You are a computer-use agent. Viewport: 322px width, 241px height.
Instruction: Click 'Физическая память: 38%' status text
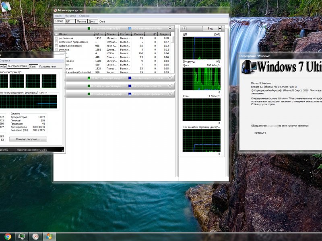32,150
